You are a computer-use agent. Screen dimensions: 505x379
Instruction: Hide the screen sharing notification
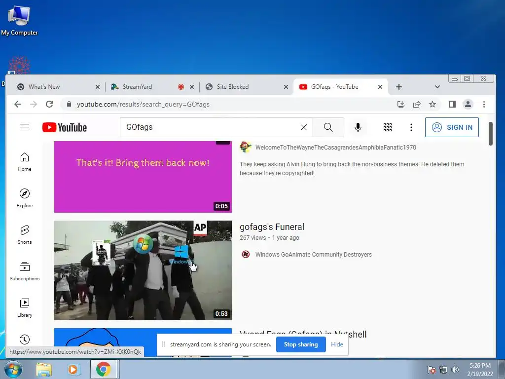click(x=337, y=344)
